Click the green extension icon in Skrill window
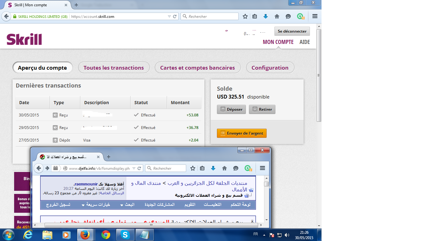 tap(300, 16)
